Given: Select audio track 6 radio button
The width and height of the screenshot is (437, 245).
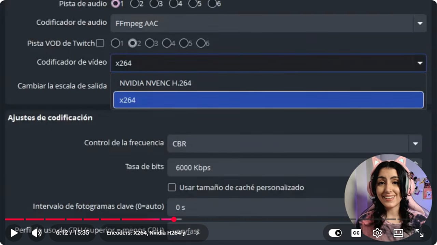Looking at the screenshot, I should 212,4.
